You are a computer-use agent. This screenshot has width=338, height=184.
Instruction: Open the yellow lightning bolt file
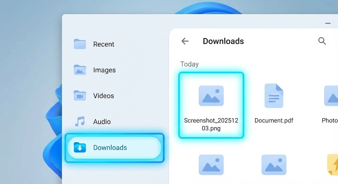(332, 165)
